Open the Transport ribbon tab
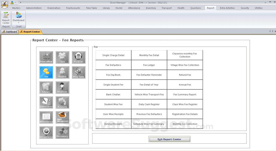 click(166, 8)
